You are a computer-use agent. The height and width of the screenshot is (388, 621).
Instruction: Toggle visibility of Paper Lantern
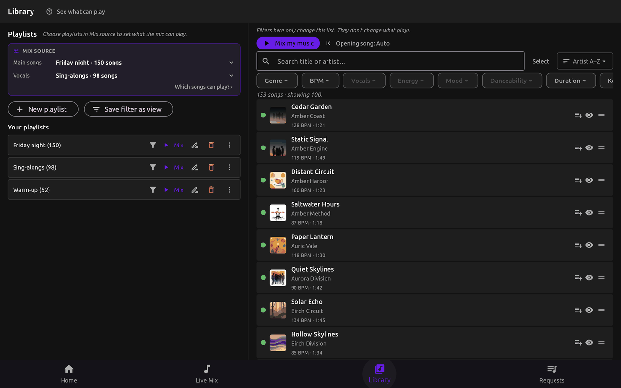589,245
